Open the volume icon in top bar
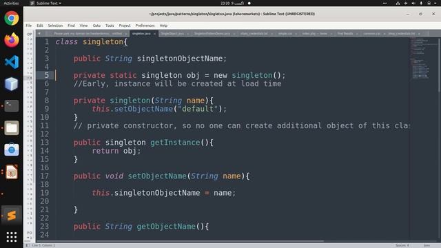This screenshot has height=248, width=441. [413, 3]
